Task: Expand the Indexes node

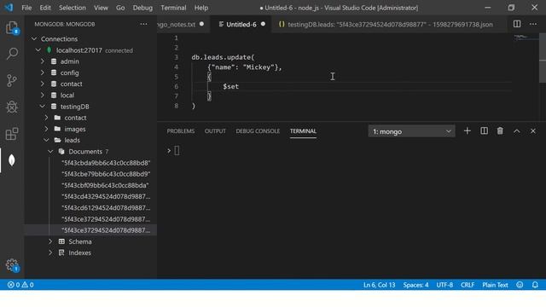Action: 50,252
